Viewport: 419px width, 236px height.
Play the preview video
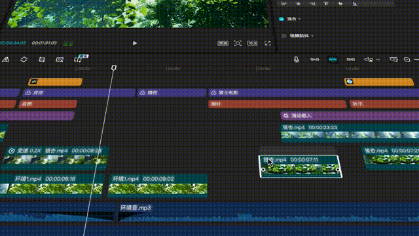[135, 43]
